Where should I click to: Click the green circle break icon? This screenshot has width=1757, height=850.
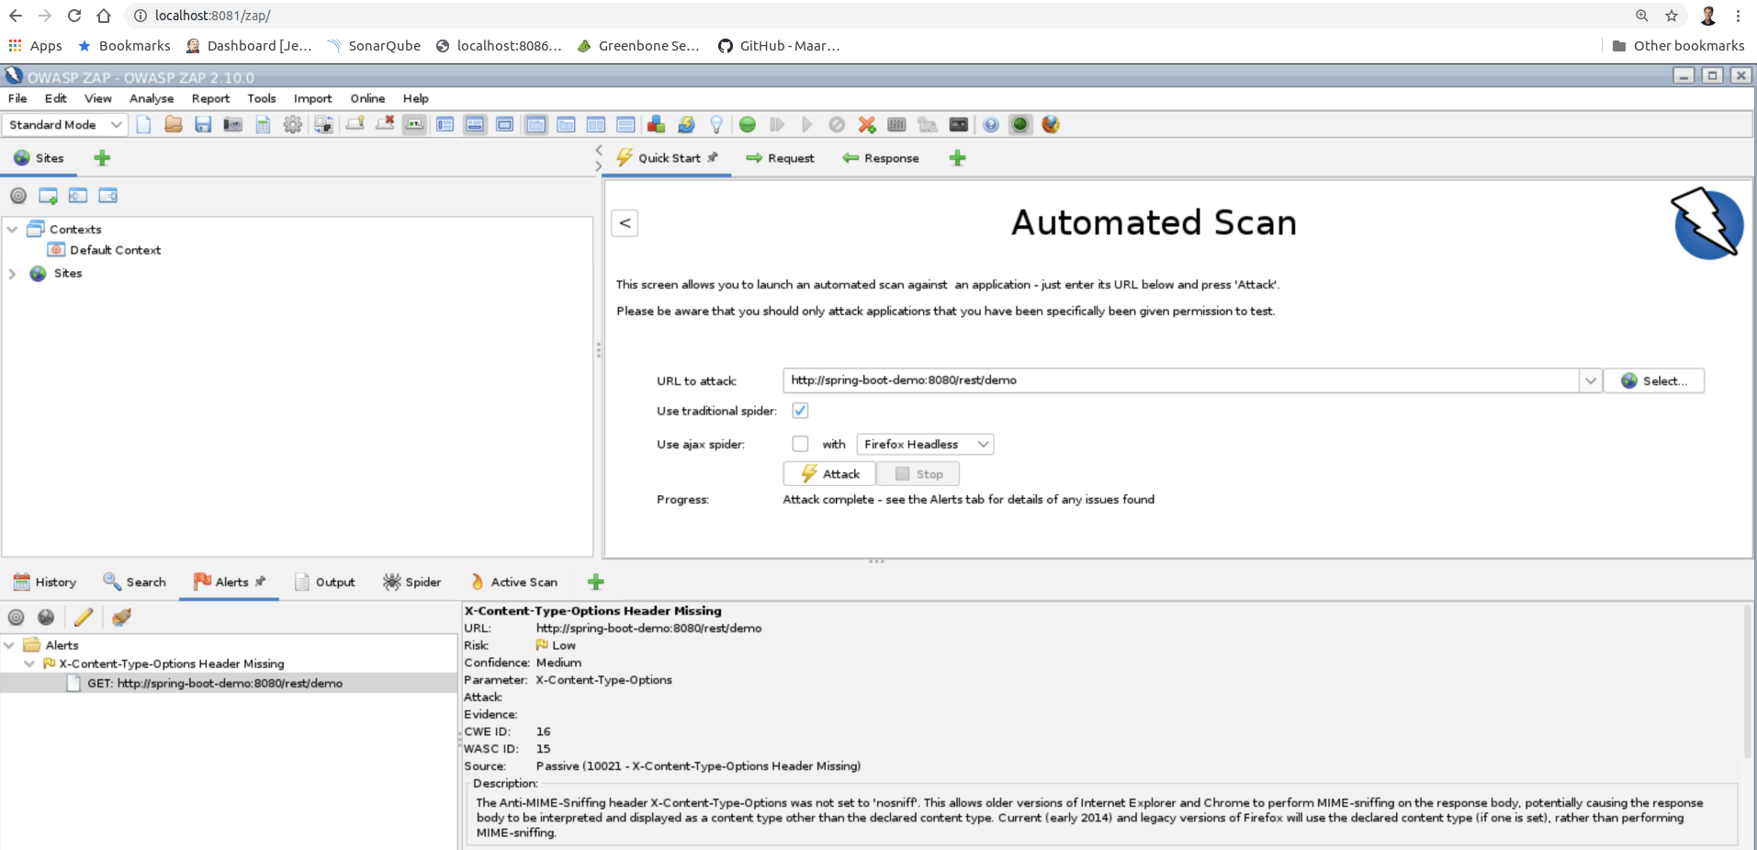click(x=748, y=125)
